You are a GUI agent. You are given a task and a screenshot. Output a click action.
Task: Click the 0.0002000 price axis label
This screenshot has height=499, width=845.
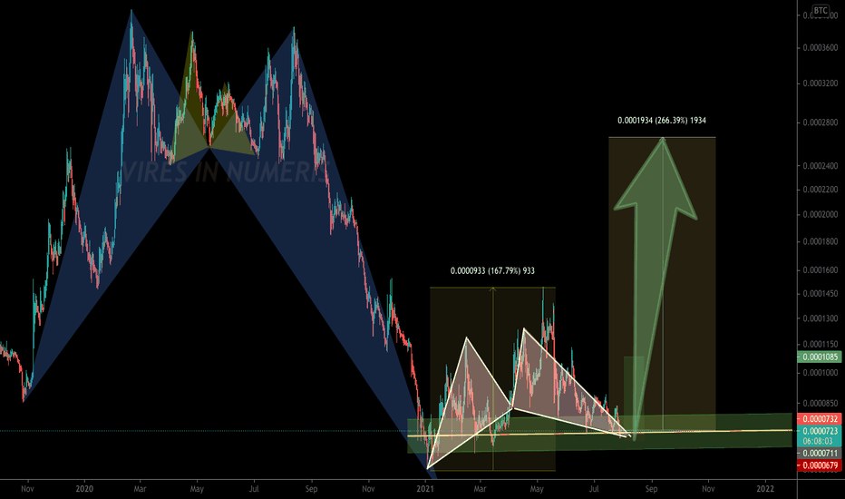click(x=821, y=215)
